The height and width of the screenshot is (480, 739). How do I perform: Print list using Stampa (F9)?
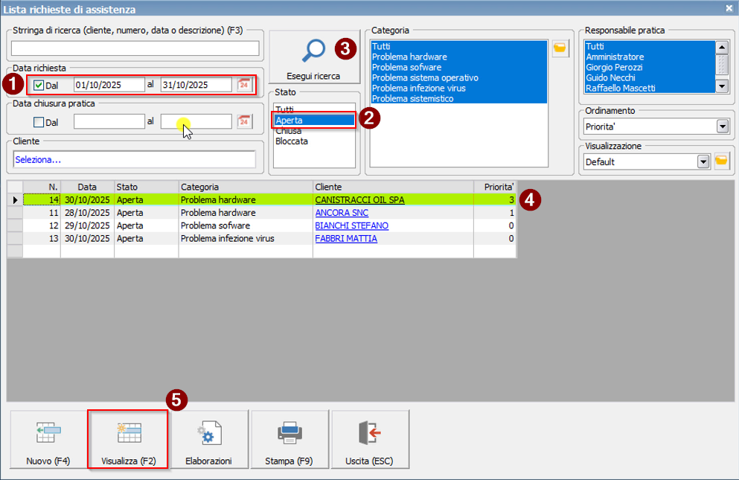click(289, 440)
